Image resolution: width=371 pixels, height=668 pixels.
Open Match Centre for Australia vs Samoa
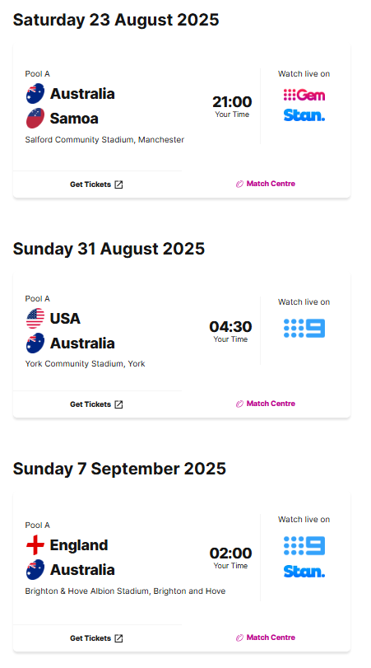pyautogui.click(x=266, y=184)
